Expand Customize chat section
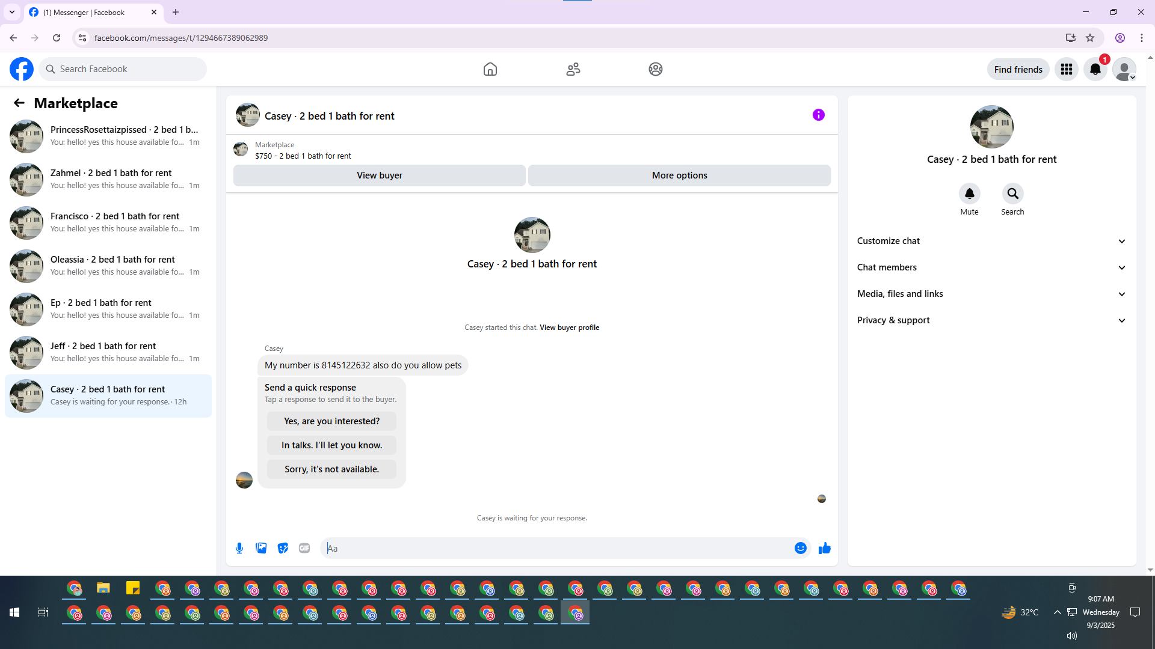The image size is (1155, 649). pyautogui.click(x=991, y=241)
